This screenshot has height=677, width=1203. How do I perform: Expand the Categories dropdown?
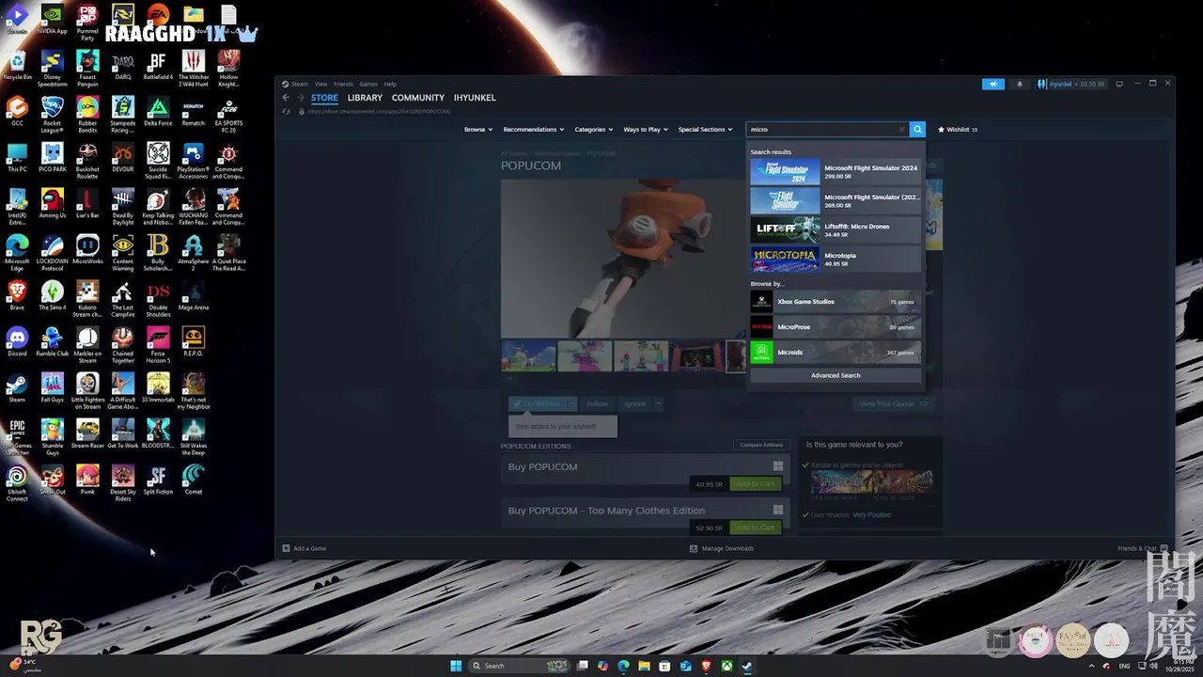pyautogui.click(x=593, y=130)
